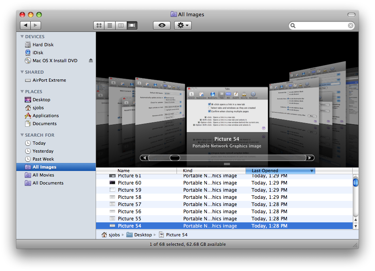This screenshot has width=375, height=271.
Task: Eject the Mac OS X Install DVD
Action: (90, 60)
